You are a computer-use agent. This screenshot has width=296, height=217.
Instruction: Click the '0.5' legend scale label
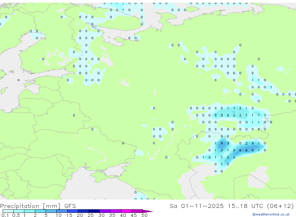[x=16, y=215]
